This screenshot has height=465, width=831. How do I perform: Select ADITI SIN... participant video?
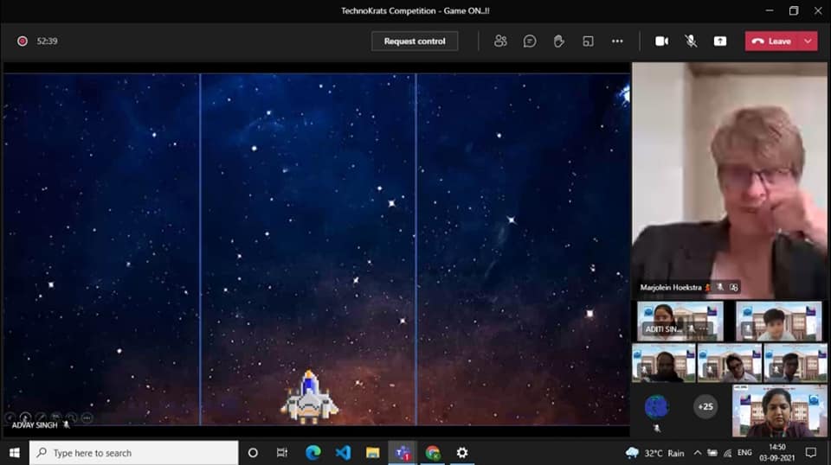click(x=680, y=322)
